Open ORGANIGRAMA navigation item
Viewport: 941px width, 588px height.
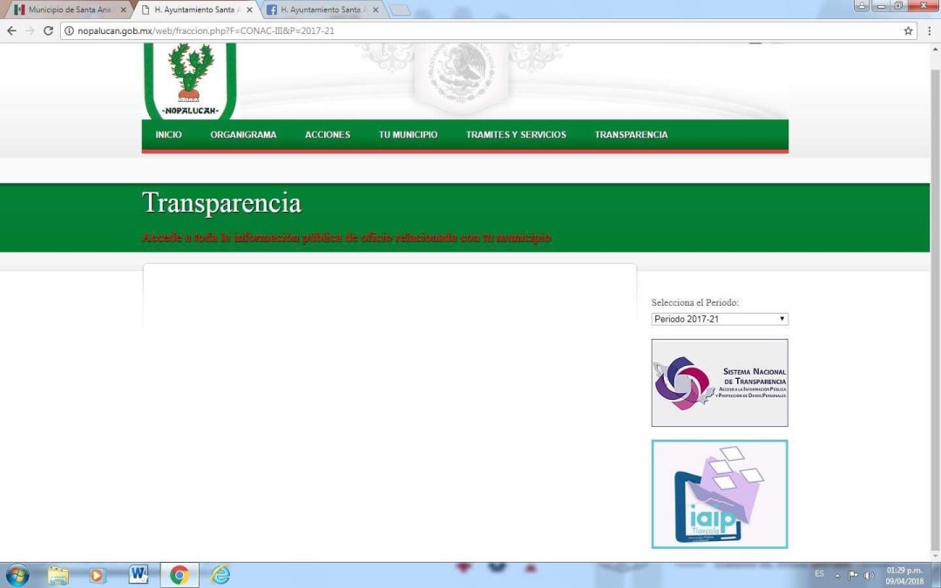pos(243,135)
